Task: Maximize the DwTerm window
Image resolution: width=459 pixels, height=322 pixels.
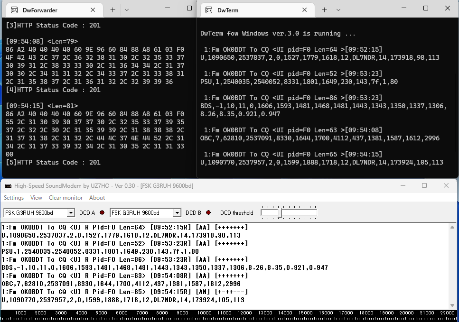Action: click(x=426, y=8)
